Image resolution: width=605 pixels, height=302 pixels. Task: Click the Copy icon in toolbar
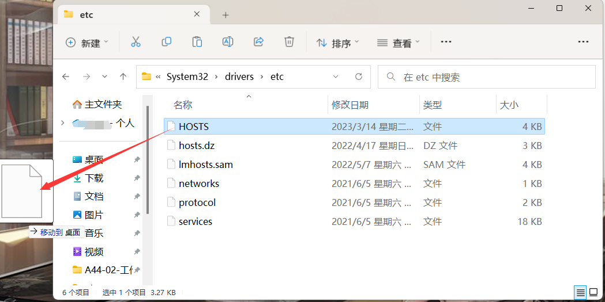click(x=167, y=42)
